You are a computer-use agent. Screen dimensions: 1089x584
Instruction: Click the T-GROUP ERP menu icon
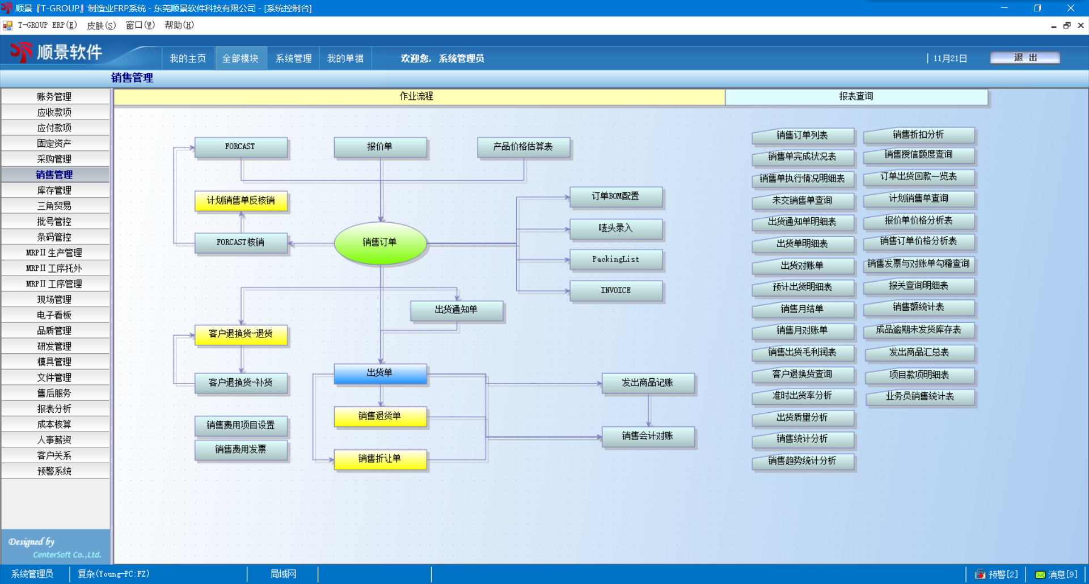tap(7, 26)
